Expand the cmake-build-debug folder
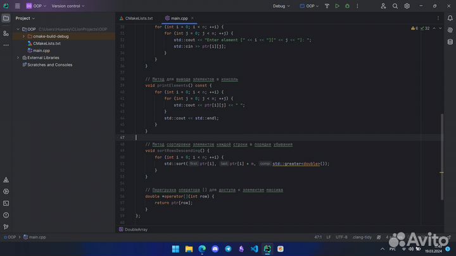This screenshot has height=256, width=456. pos(24,36)
